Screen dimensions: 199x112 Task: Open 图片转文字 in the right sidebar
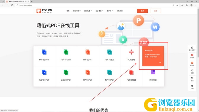click(192, 49)
